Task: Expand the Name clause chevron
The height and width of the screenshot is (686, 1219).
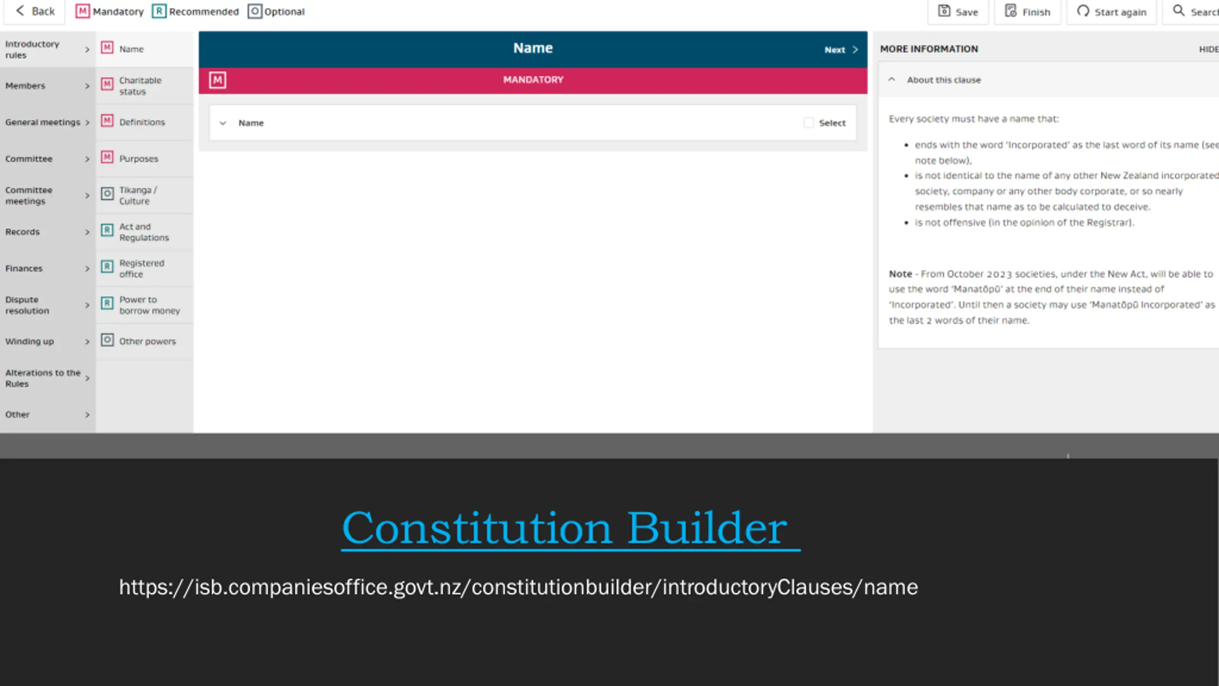Action: [x=222, y=123]
